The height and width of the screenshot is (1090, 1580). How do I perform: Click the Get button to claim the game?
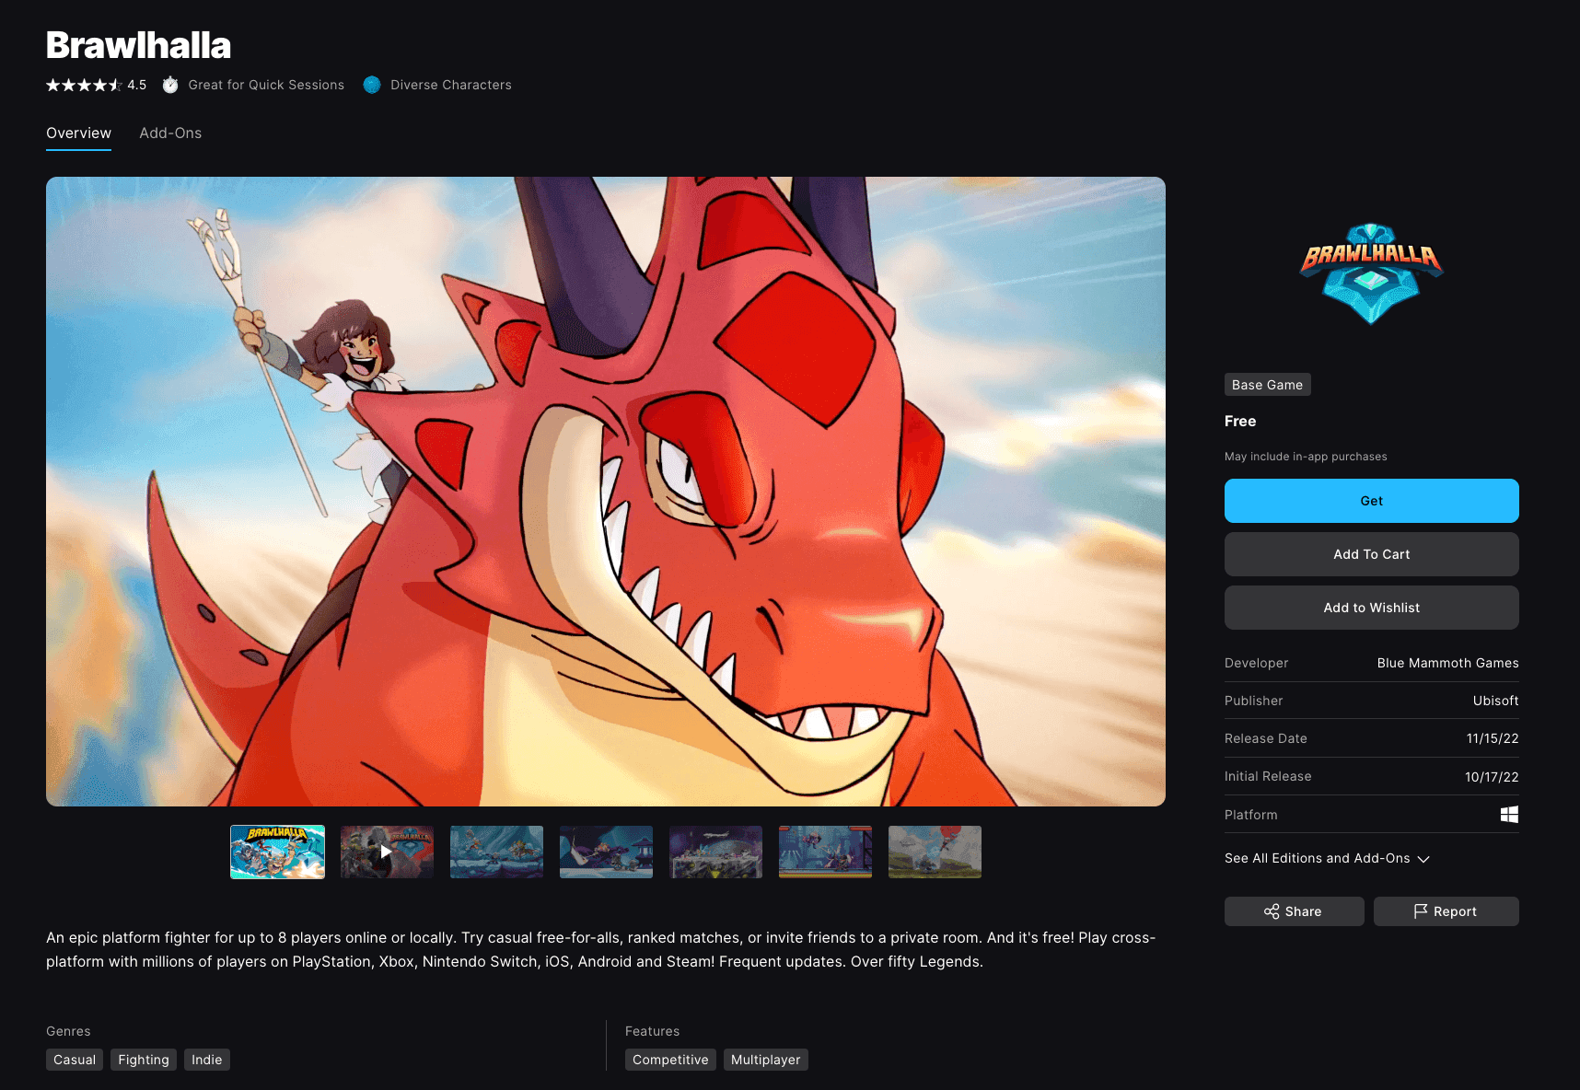[x=1371, y=500]
